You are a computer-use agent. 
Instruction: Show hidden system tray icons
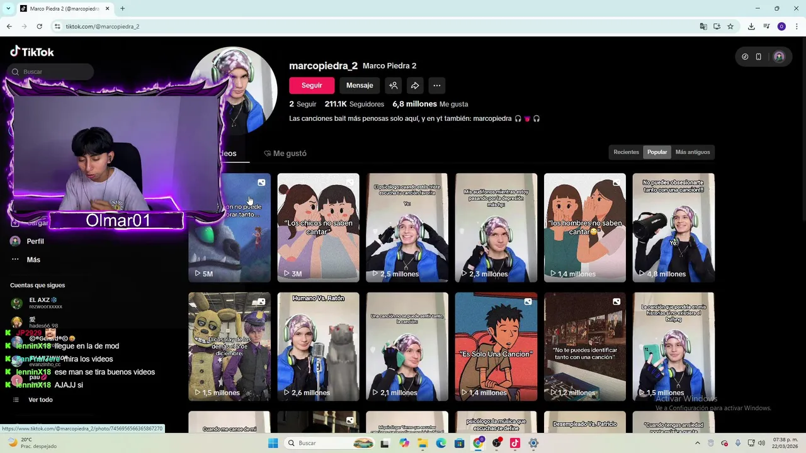pos(698,443)
